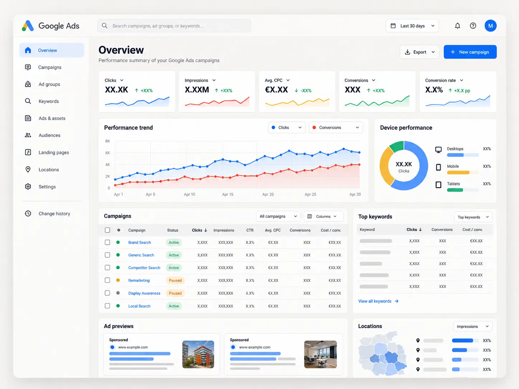Open the help question mark icon
This screenshot has height=389, width=519.
pos(473,26)
